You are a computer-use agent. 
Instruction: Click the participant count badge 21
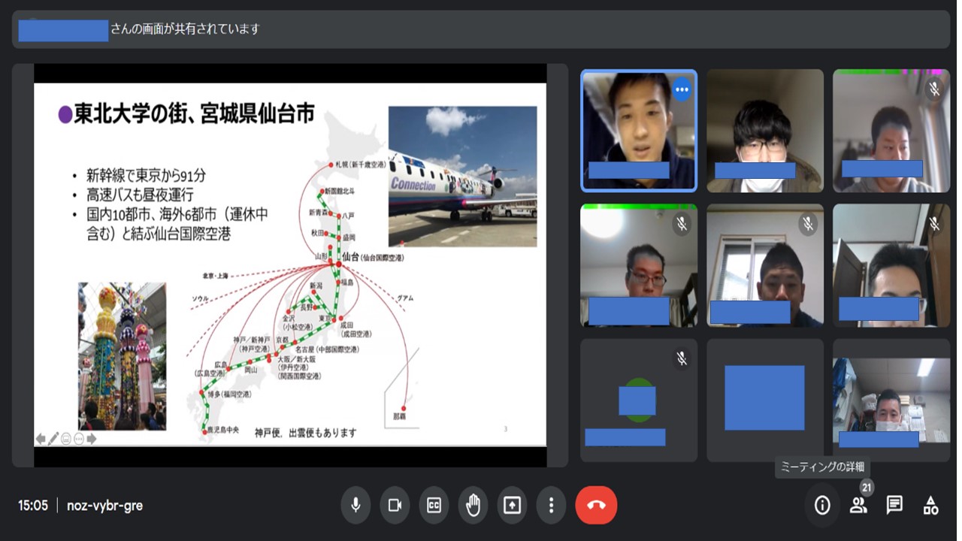[x=867, y=488]
